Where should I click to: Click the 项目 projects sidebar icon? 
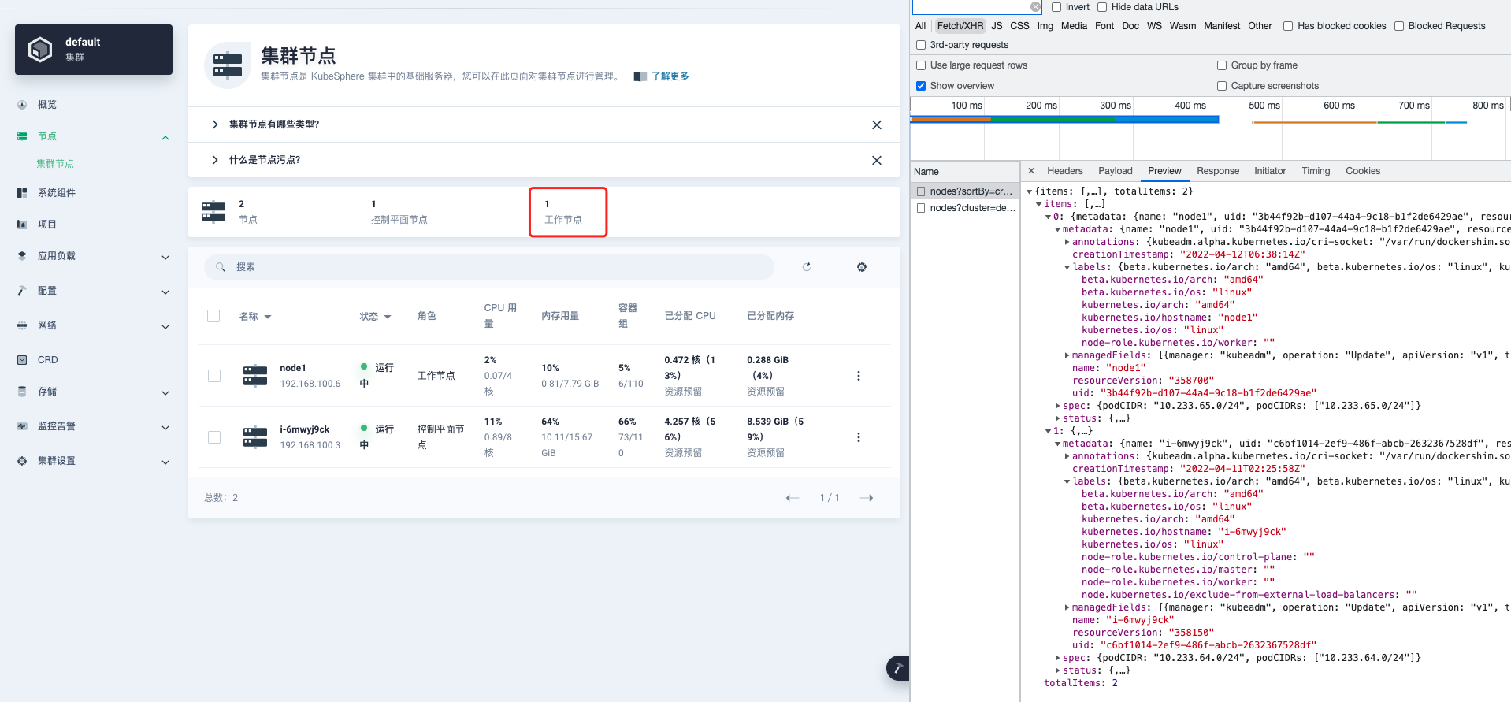pos(22,225)
